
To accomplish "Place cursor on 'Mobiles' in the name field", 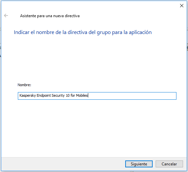I will pyautogui.click(x=82, y=95).
